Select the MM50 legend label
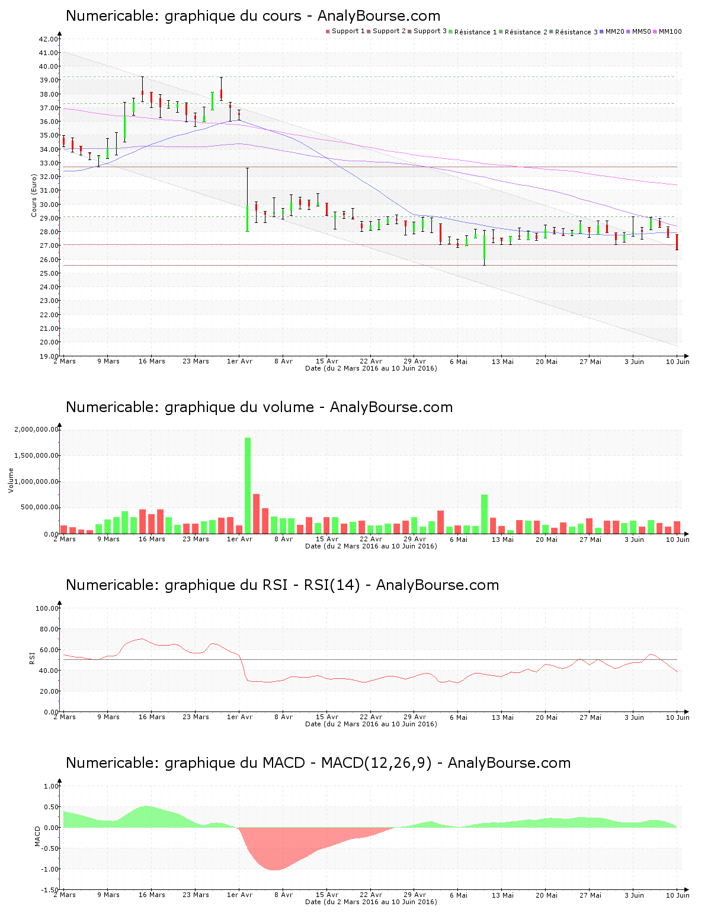 [x=642, y=31]
